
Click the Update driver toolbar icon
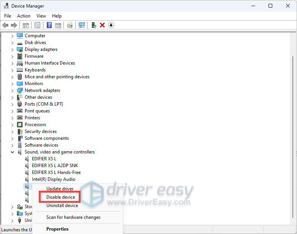point(94,25)
